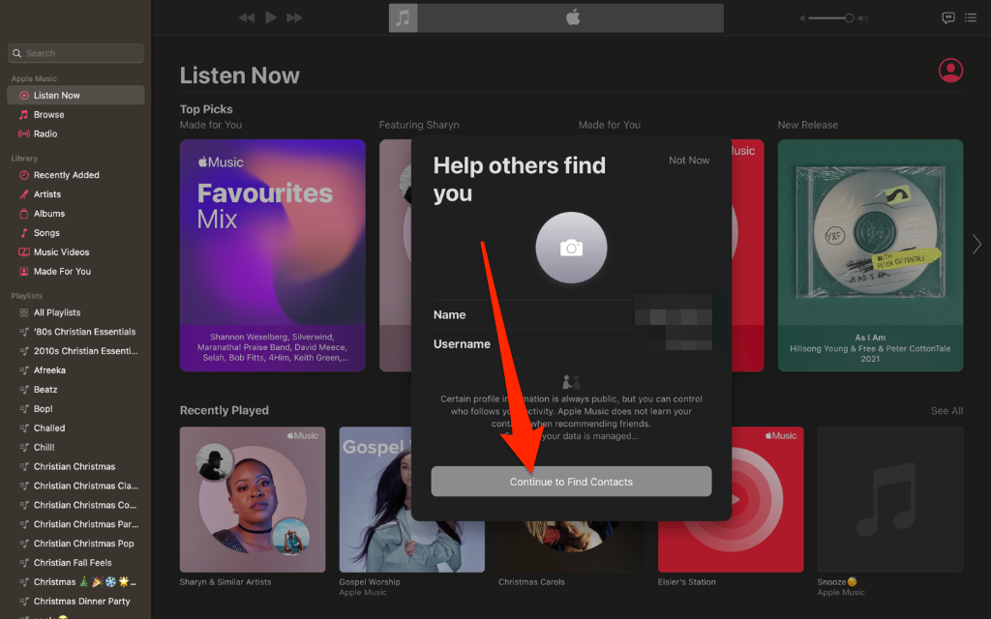Click the Made For You person icon
Screen dimensions: 991x619
tap(24, 271)
